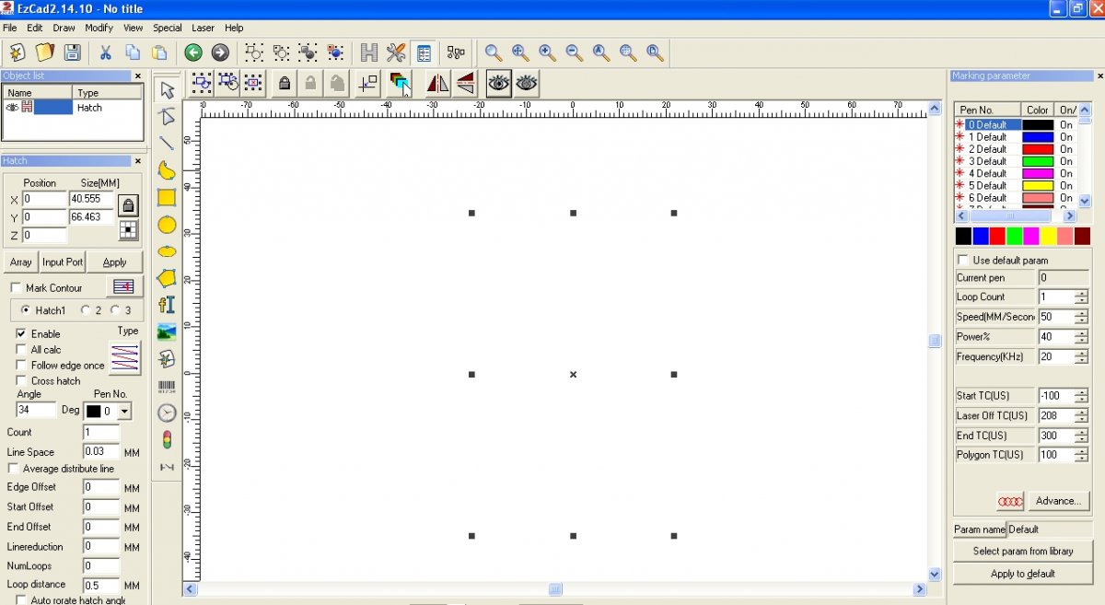
Task: Click the mirror horizontal icon
Action: (x=438, y=84)
